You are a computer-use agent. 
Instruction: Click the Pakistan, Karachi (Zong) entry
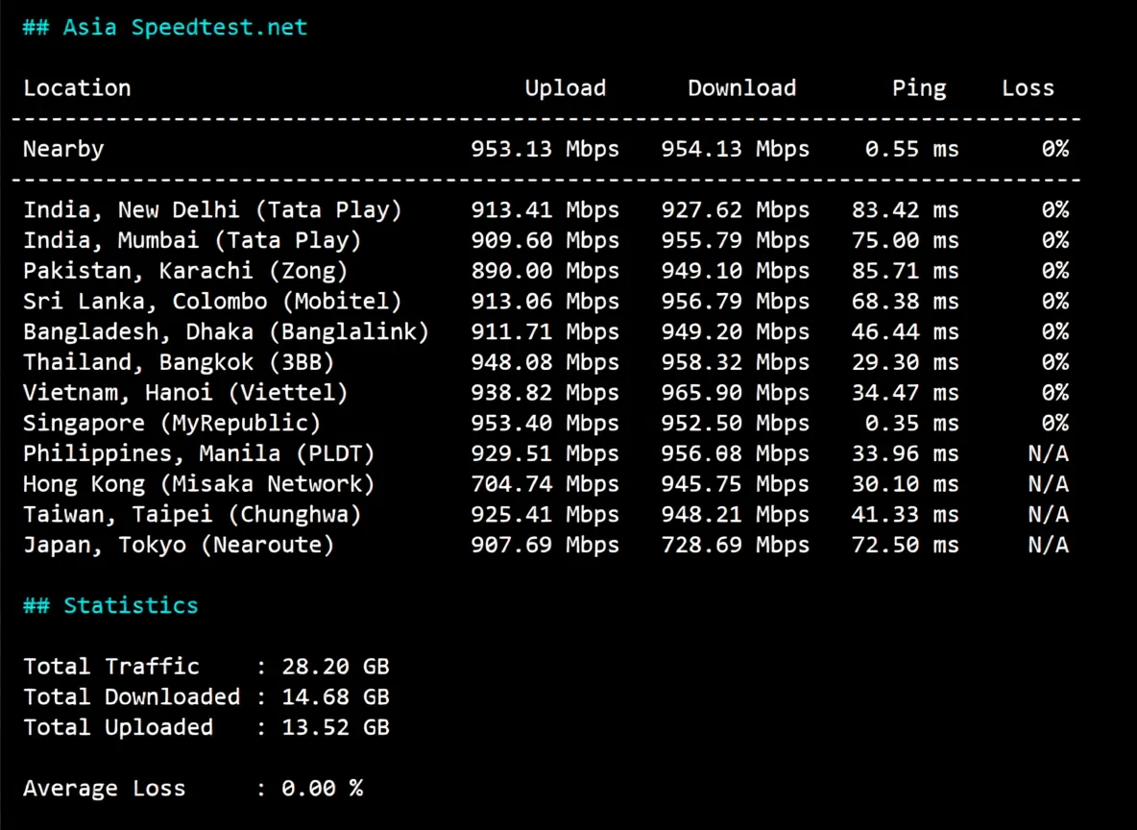(187, 270)
